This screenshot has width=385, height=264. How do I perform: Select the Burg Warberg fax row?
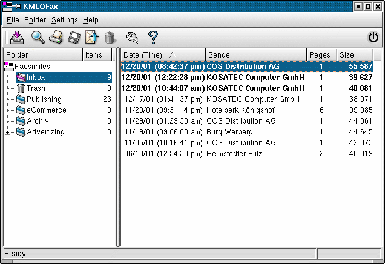coord(247,132)
